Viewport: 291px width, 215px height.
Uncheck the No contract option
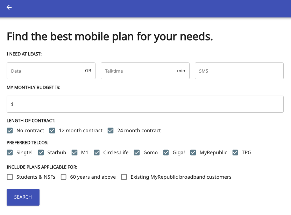(10, 131)
